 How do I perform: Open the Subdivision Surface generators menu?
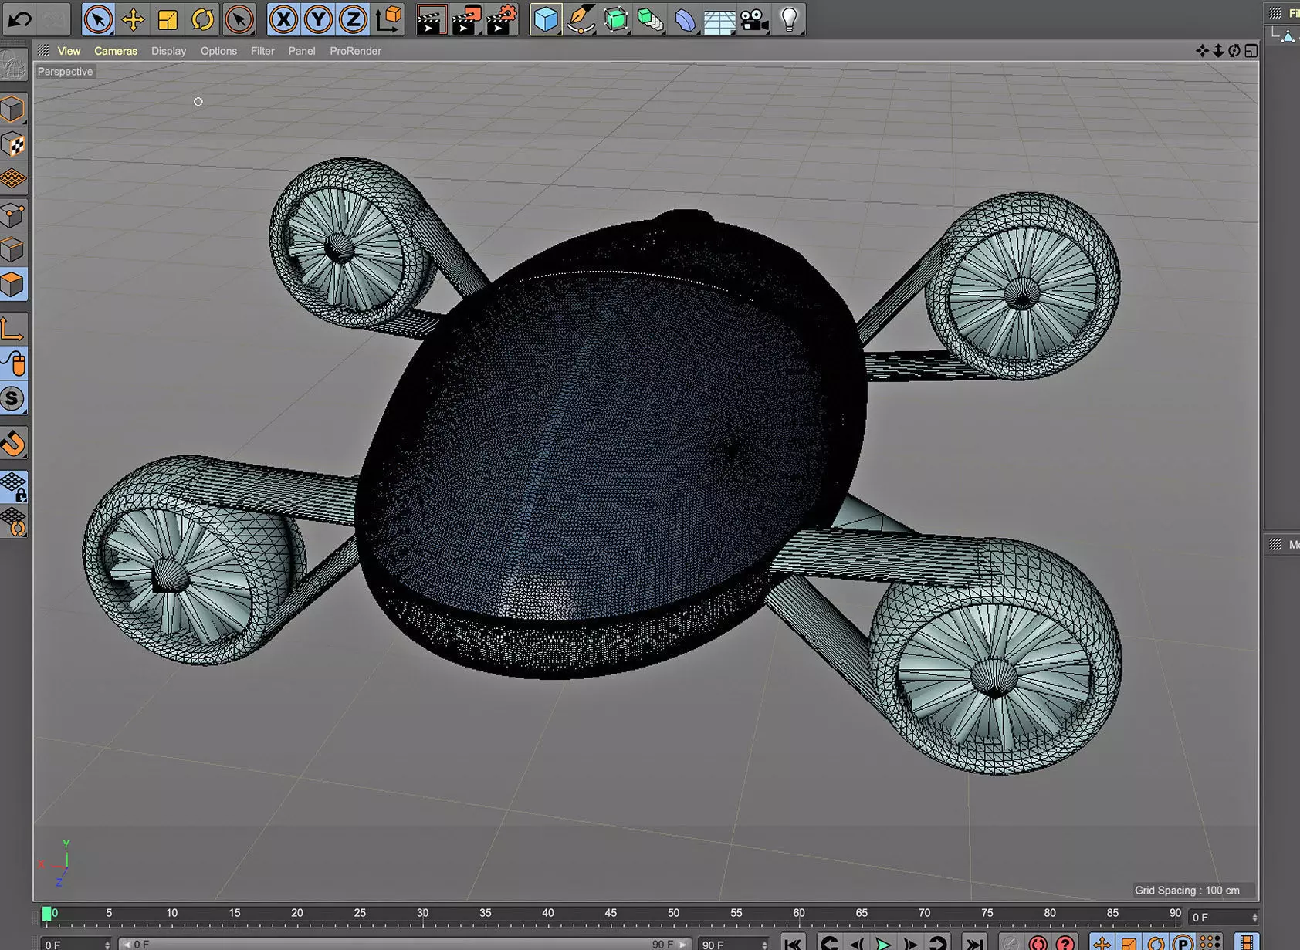(615, 19)
